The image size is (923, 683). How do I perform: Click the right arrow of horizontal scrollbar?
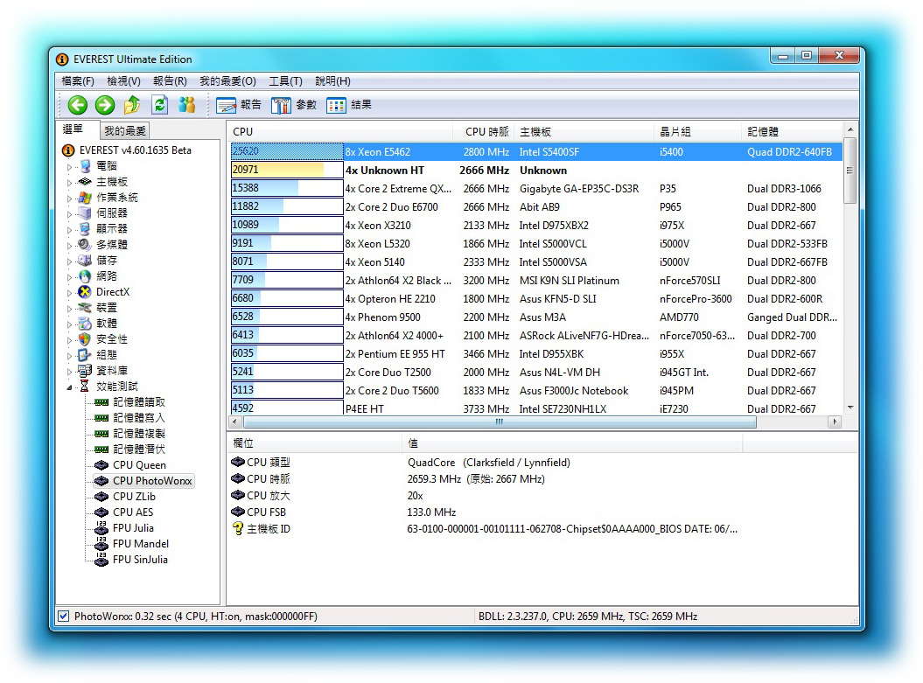pyautogui.click(x=835, y=422)
